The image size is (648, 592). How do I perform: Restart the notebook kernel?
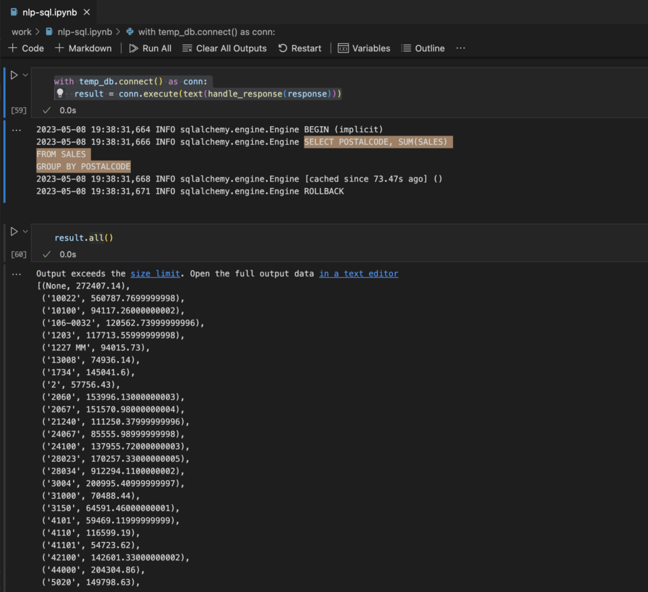[x=300, y=49]
